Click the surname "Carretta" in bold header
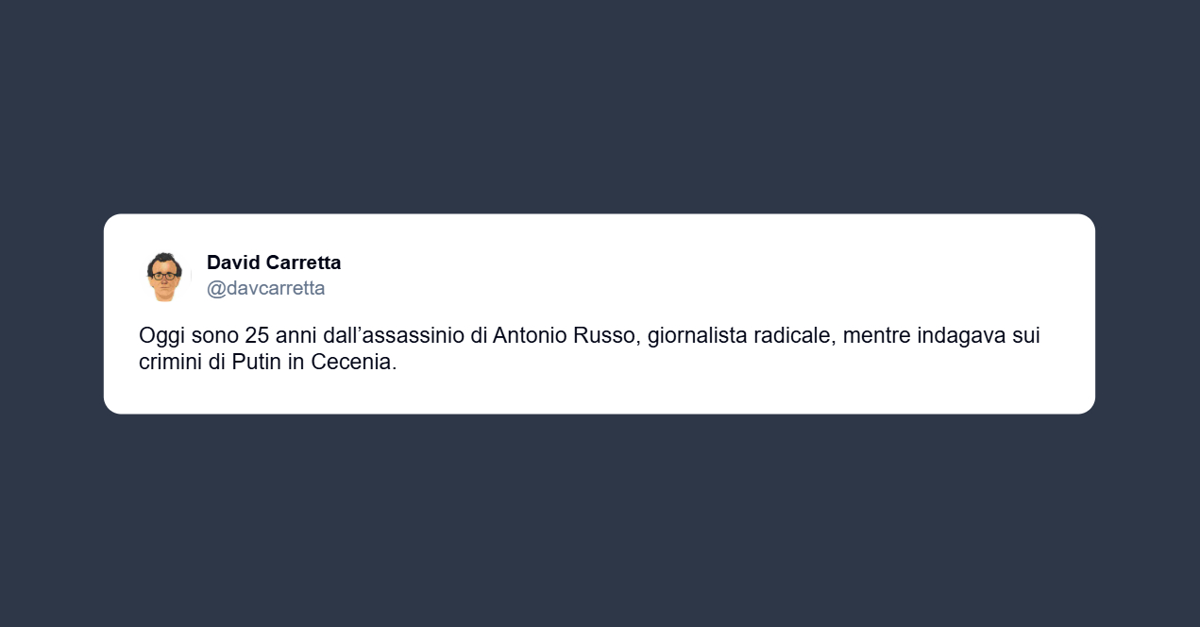The image size is (1200, 627). [302, 263]
